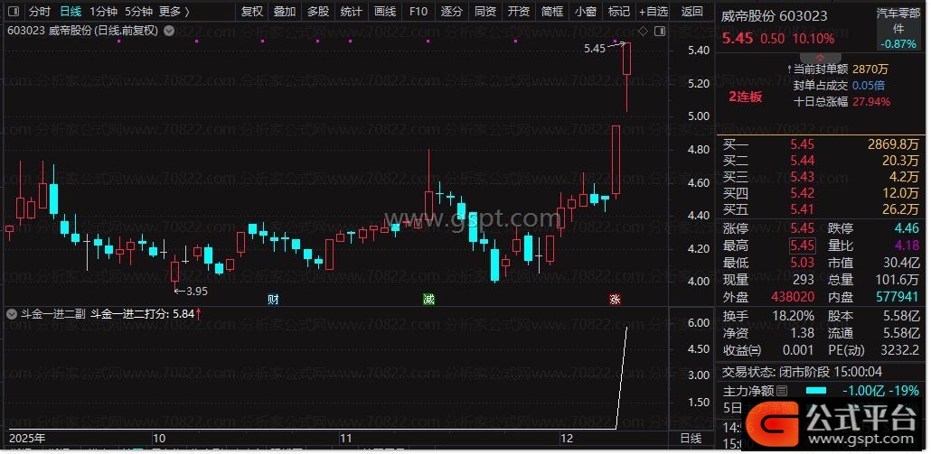Switch to the 分时 intraday tab
931x454 pixels.
pos(39,12)
